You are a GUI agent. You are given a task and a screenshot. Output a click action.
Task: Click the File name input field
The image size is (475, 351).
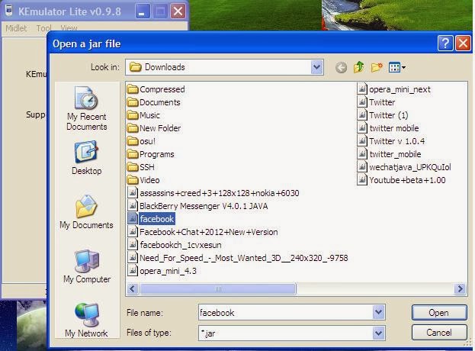point(285,313)
